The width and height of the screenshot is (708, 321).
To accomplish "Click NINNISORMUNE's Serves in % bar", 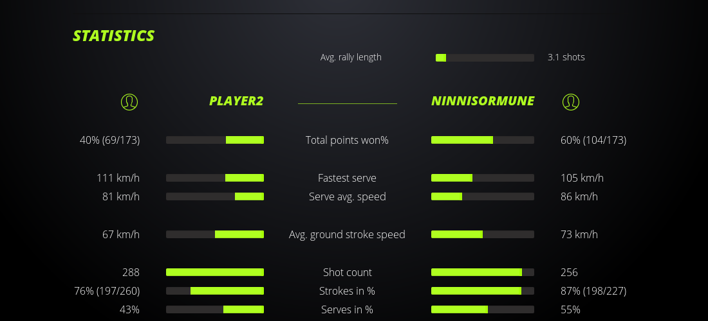I will click(x=483, y=309).
